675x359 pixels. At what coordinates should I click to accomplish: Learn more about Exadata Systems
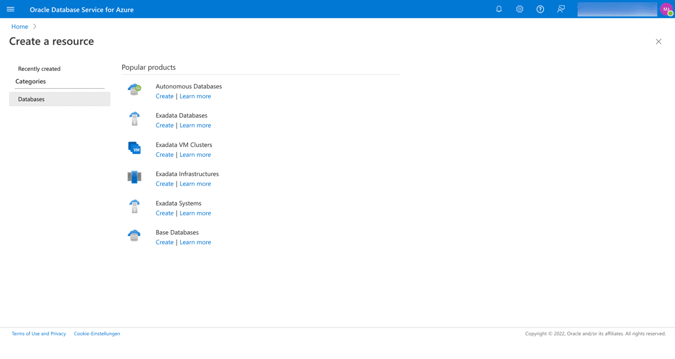[x=195, y=213]
